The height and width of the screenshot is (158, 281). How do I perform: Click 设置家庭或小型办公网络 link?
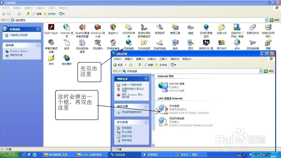click(133, 90)
